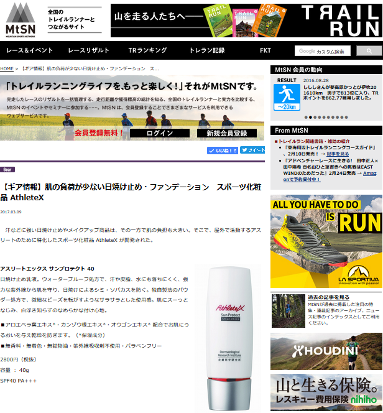The width and height of the screenshot is (383, 413).
Task: Click the Amazonで予約受付中 link
Action: coord(330,176)
